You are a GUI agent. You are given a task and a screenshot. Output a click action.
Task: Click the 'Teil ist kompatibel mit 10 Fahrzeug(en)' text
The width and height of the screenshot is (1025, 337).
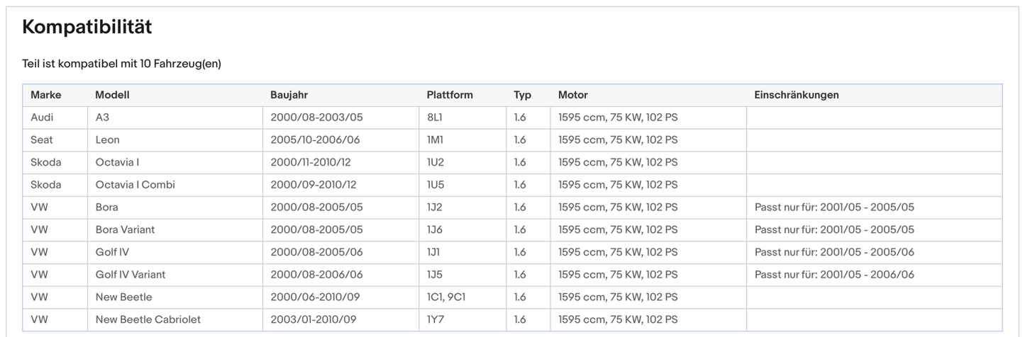click(121, 64)
